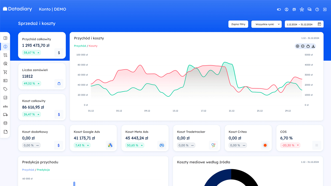Click the Datadiary logo
331x186 pixels.
point(17,9)
